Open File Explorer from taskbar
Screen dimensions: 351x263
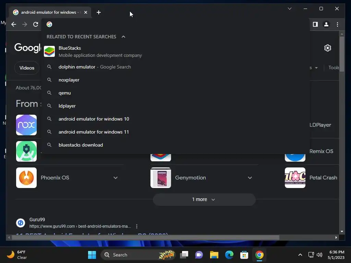pyautogui.click(x=214, y=255)
